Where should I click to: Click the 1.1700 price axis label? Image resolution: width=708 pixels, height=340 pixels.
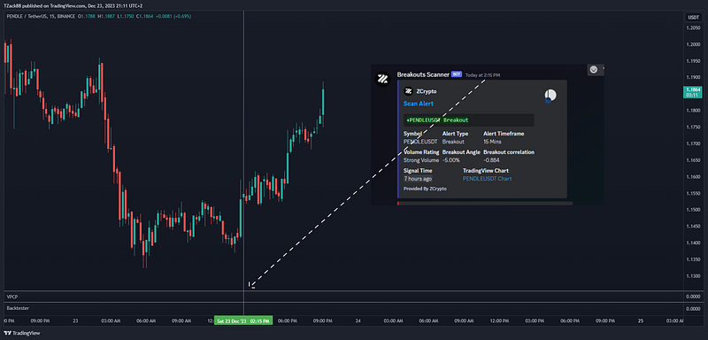click(x=693, y=143)
